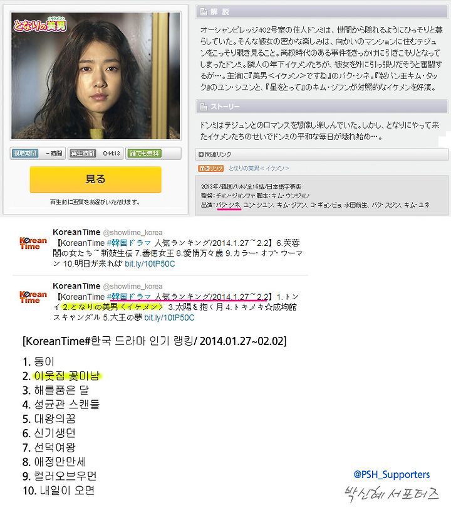Click the ストーリー section document icon
This screenshot has width=451, height=510.
tap(204, 107)
